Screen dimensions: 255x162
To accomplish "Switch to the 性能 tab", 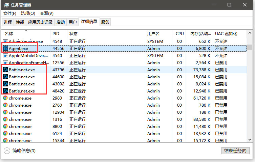I will [20, 22].
